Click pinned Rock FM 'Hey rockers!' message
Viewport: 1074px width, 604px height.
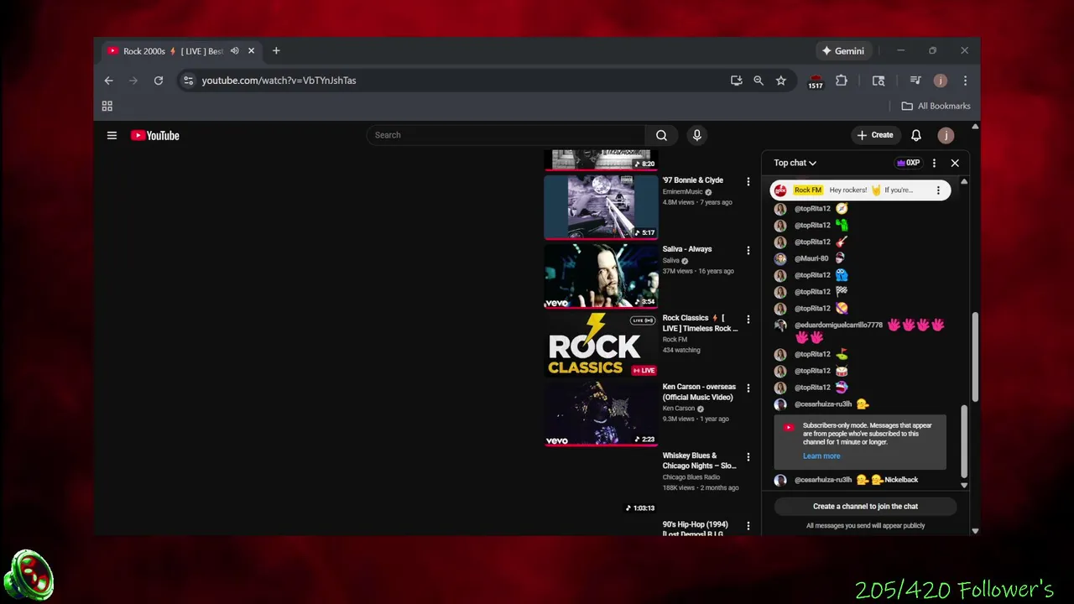(860, 190)
